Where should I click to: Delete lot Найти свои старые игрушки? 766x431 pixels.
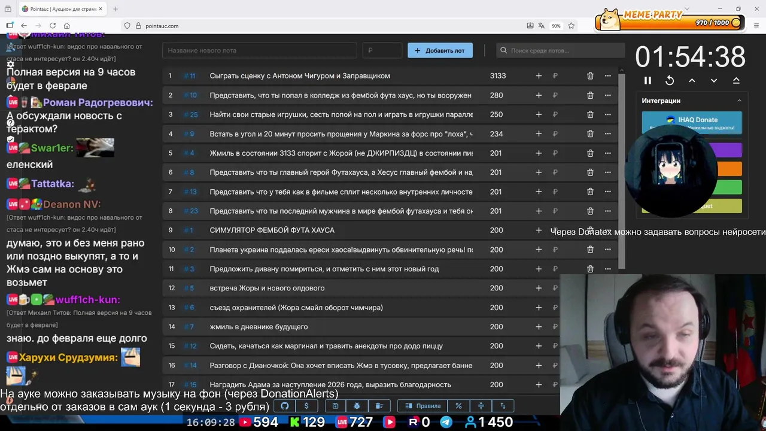tap(590, 114)
